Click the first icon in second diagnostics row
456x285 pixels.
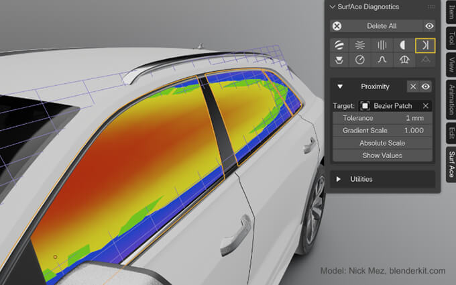click(x=340, y=60)
